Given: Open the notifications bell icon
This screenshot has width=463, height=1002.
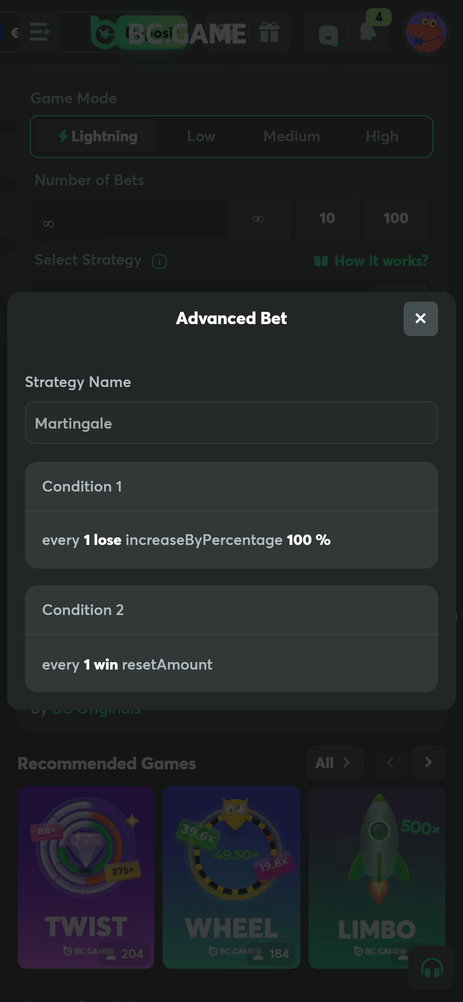Looking at the screenshot, I should pos(368,32).
